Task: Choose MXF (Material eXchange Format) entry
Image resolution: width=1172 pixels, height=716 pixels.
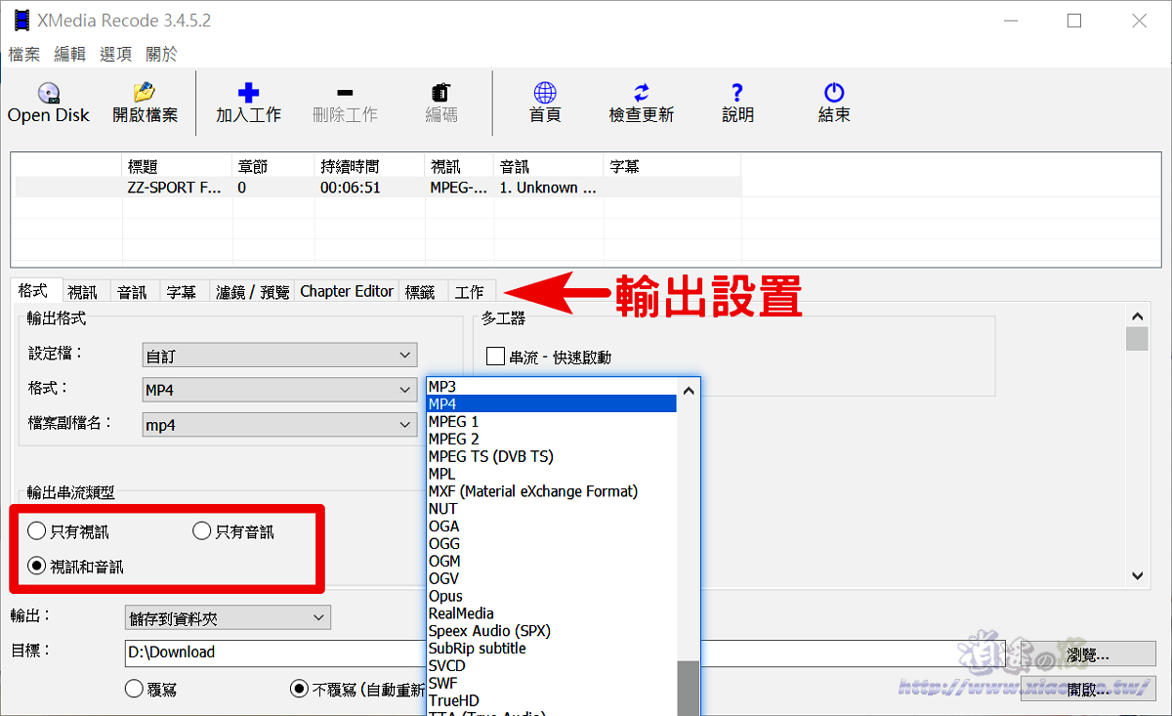Action: (552, 491)
